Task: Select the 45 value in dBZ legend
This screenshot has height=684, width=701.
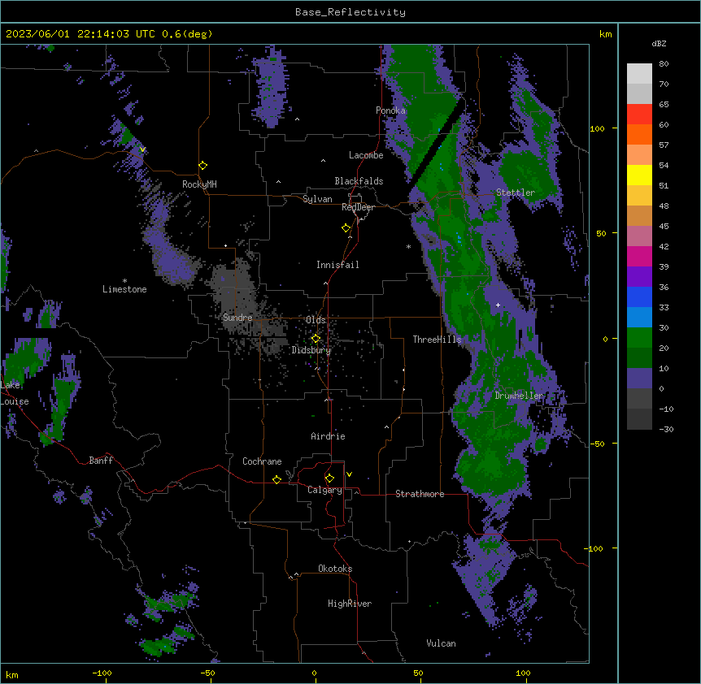Action: coord(664,227)
